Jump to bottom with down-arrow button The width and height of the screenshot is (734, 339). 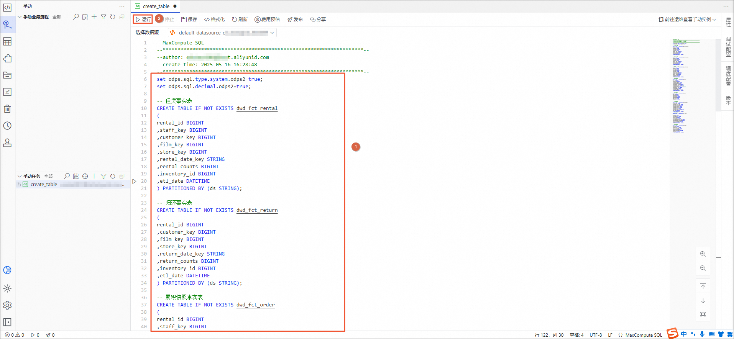click(x=703, y=301)
